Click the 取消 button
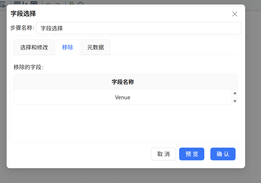 (x=163, y=154)
